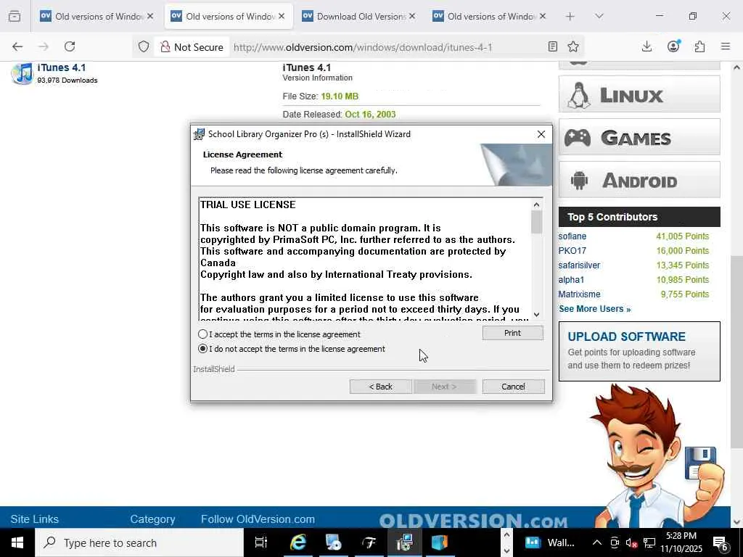
Task: Toggle reader view icon in address bar
Action: [552, 46]
